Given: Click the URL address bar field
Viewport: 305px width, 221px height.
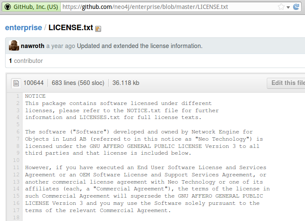Looking at the screenshot, I should (169, 7).
